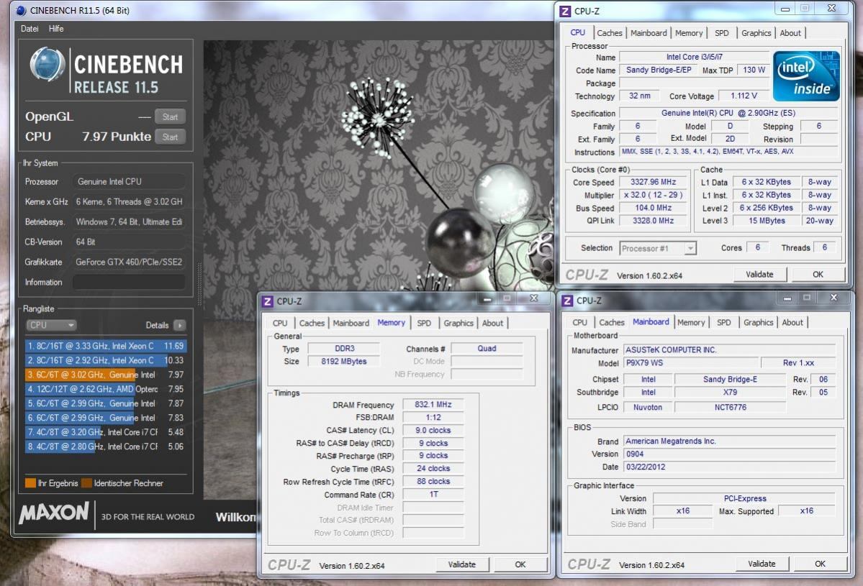This screenshot has height=586, width=863.
Task: Select CPU tab in Memory CPU-Z window
Action: click(x=280, y=324)
